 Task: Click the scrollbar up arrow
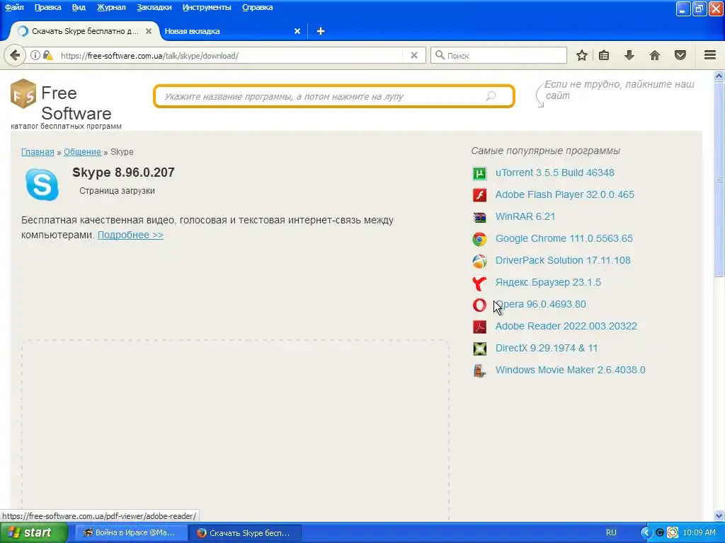coord(719,76)
